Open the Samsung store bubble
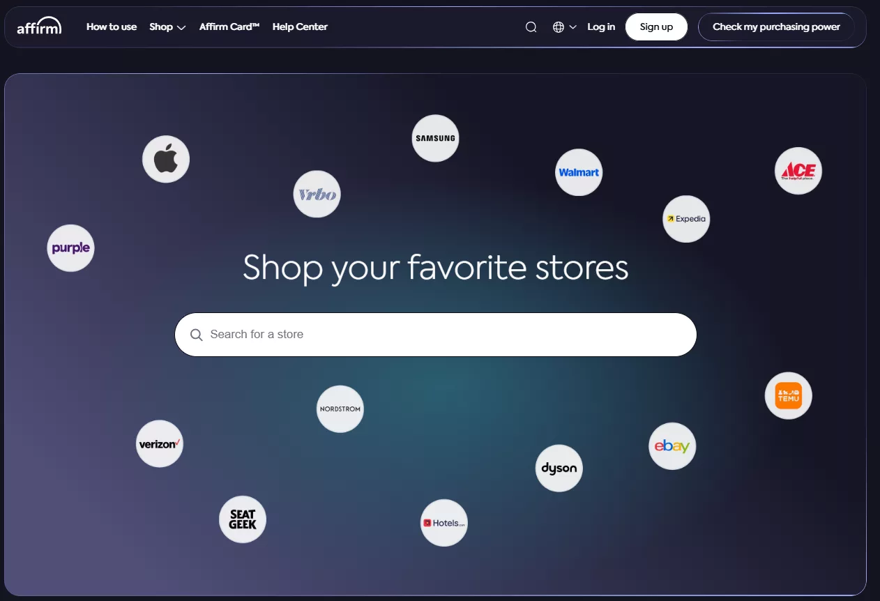The width and height of the screenshot is (880, 601). pos(435,138)
